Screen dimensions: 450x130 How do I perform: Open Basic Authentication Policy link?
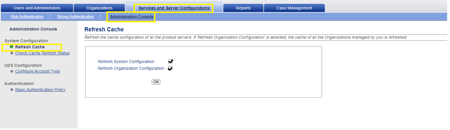[40, 90]
